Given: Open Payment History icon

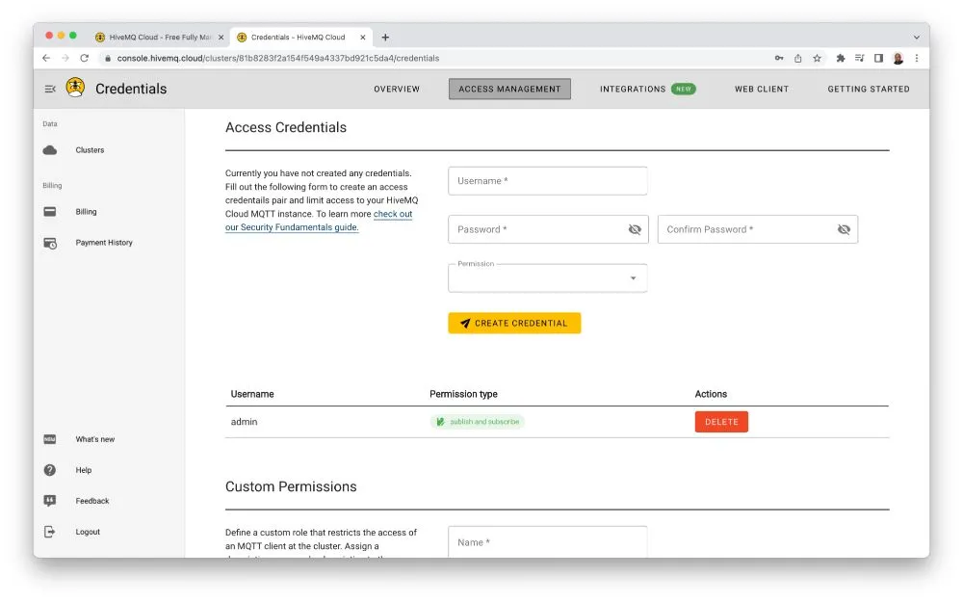Looking at the screenshot, I should (50, 243).
